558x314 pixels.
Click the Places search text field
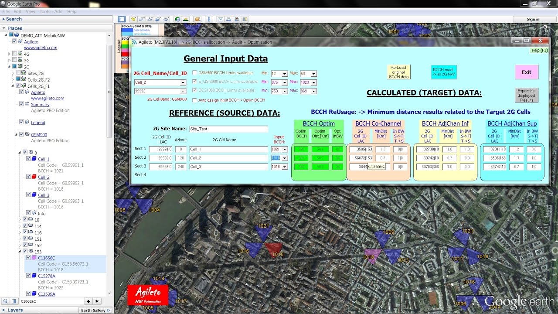click(x=51, y=301)
